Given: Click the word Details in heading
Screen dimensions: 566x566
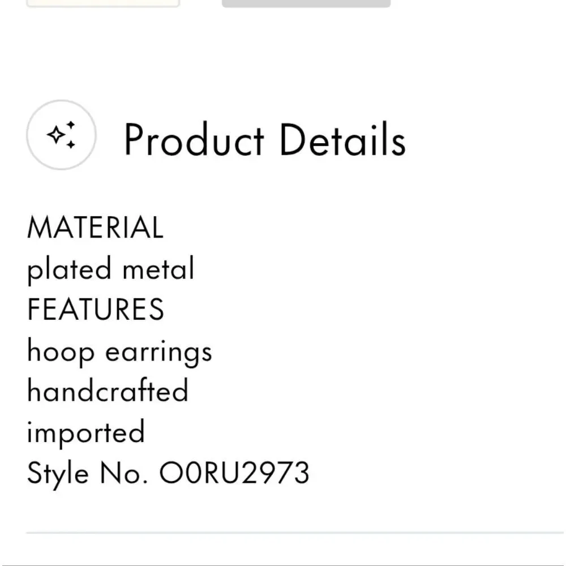Looking at the screenshot, I should (343, 139).
